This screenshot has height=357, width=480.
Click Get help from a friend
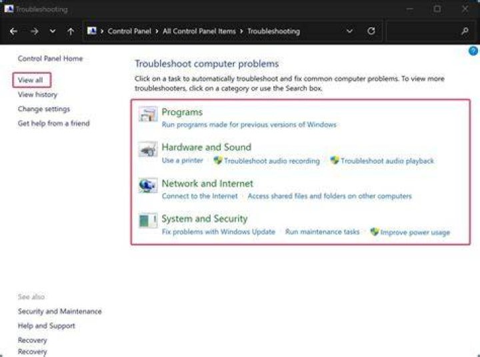[x=54, y=123]
